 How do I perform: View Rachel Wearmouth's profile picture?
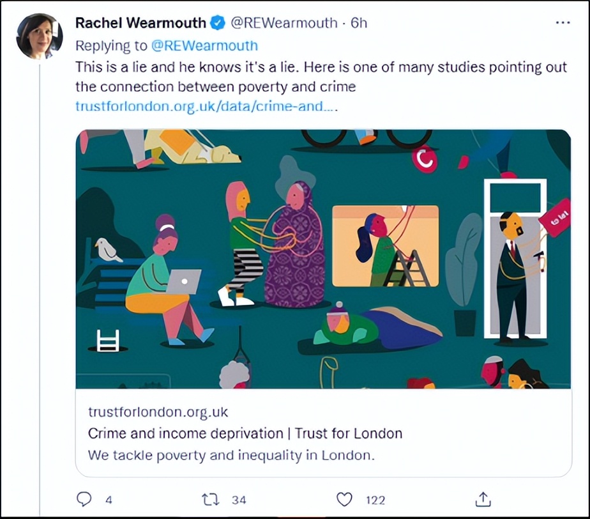tap(38, 35)
